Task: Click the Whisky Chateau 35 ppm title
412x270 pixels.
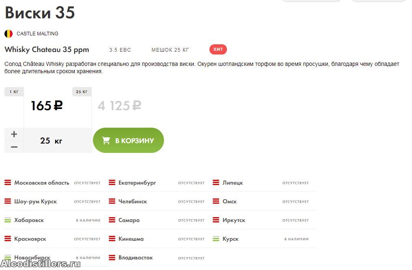Action: (x=47, y=50)
